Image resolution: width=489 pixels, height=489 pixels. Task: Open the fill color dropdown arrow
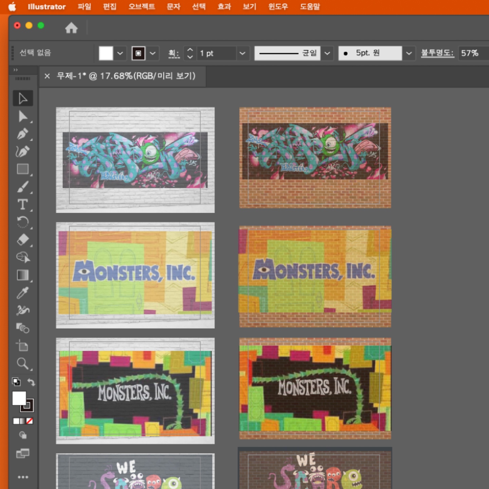[x=120, y=53]
